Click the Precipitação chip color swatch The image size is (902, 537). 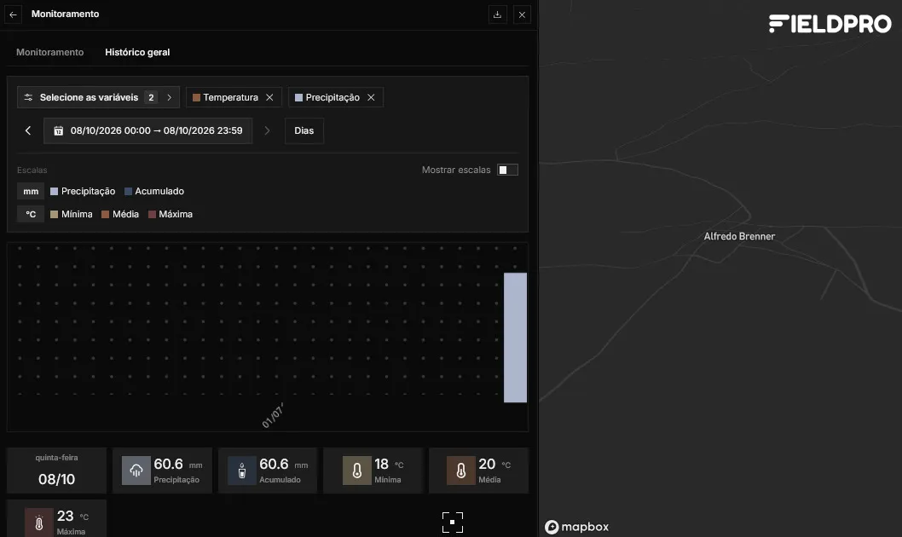[x=298, y=98]
